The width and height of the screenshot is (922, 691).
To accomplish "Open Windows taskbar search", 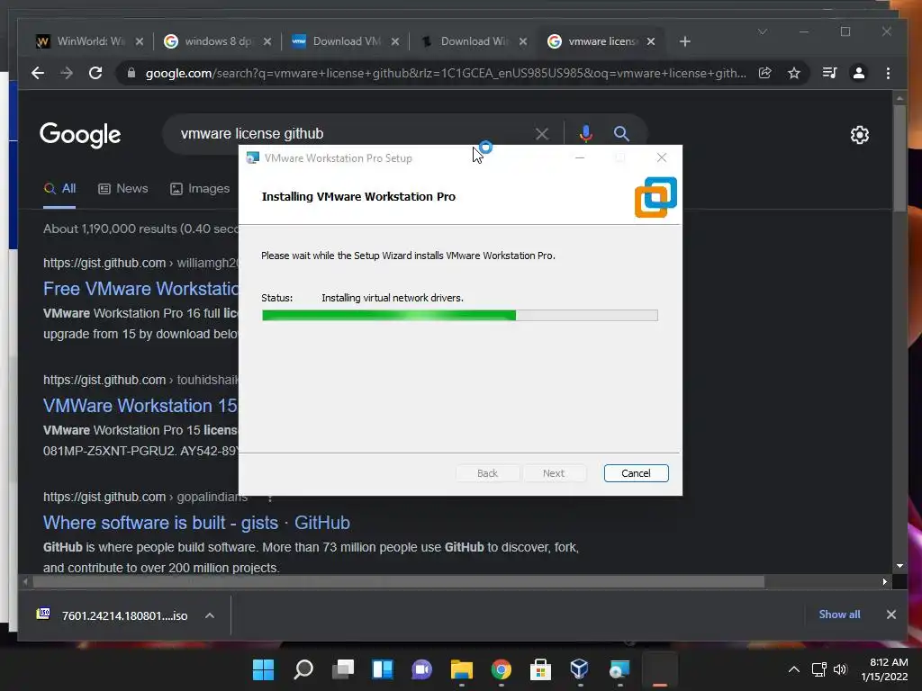I will [303, 669].
